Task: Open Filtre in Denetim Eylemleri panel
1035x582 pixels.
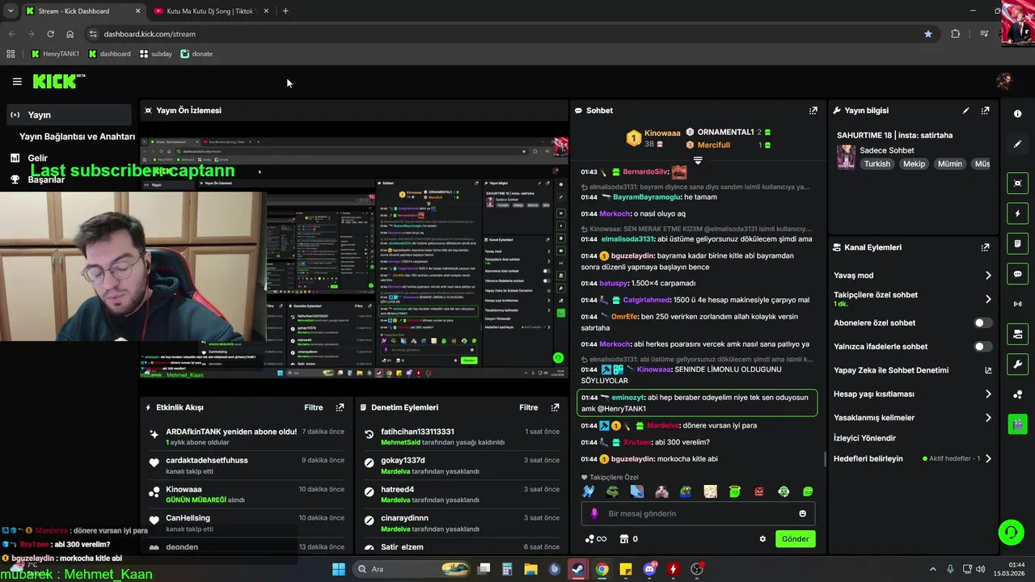Action: (528, 407)
